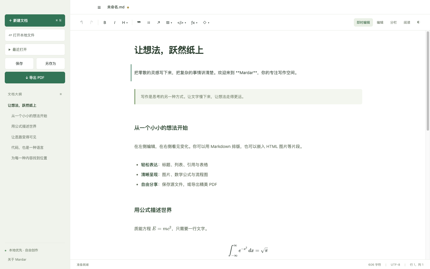Switch to 编辑 mode
This screenshot has width=430, height=269.
(x=380, y=22)
